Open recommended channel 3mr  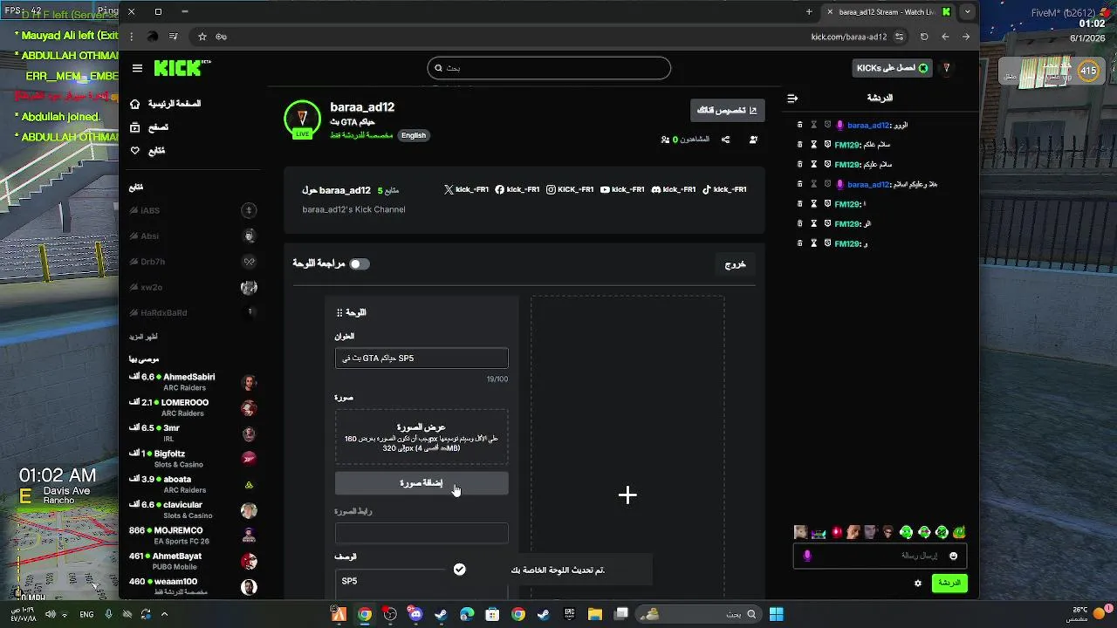coord(193,433)
